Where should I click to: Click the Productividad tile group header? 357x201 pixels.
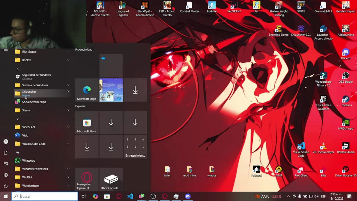pyautogui.click(x=84, y=49)
